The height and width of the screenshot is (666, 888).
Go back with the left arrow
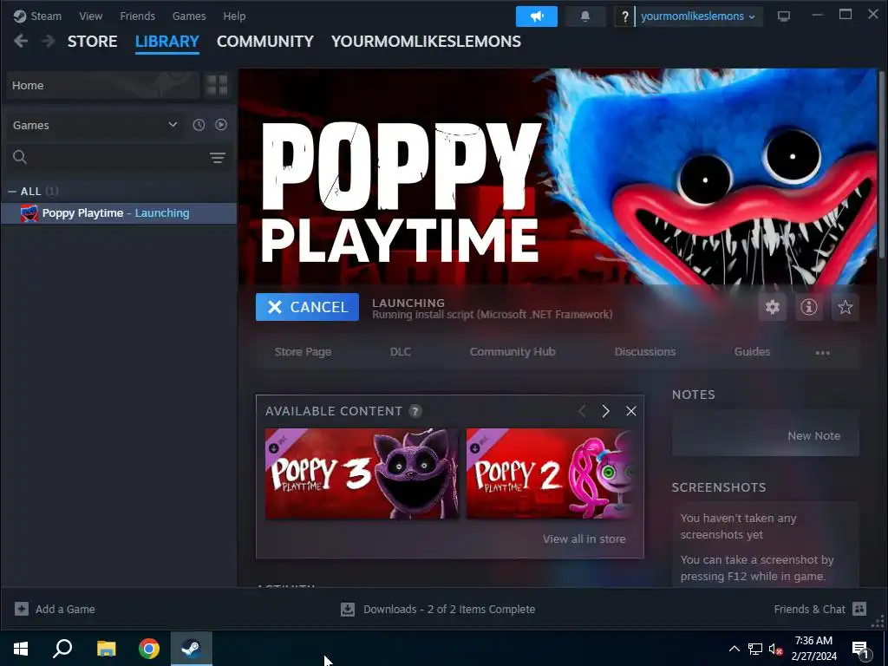point(21,41)
